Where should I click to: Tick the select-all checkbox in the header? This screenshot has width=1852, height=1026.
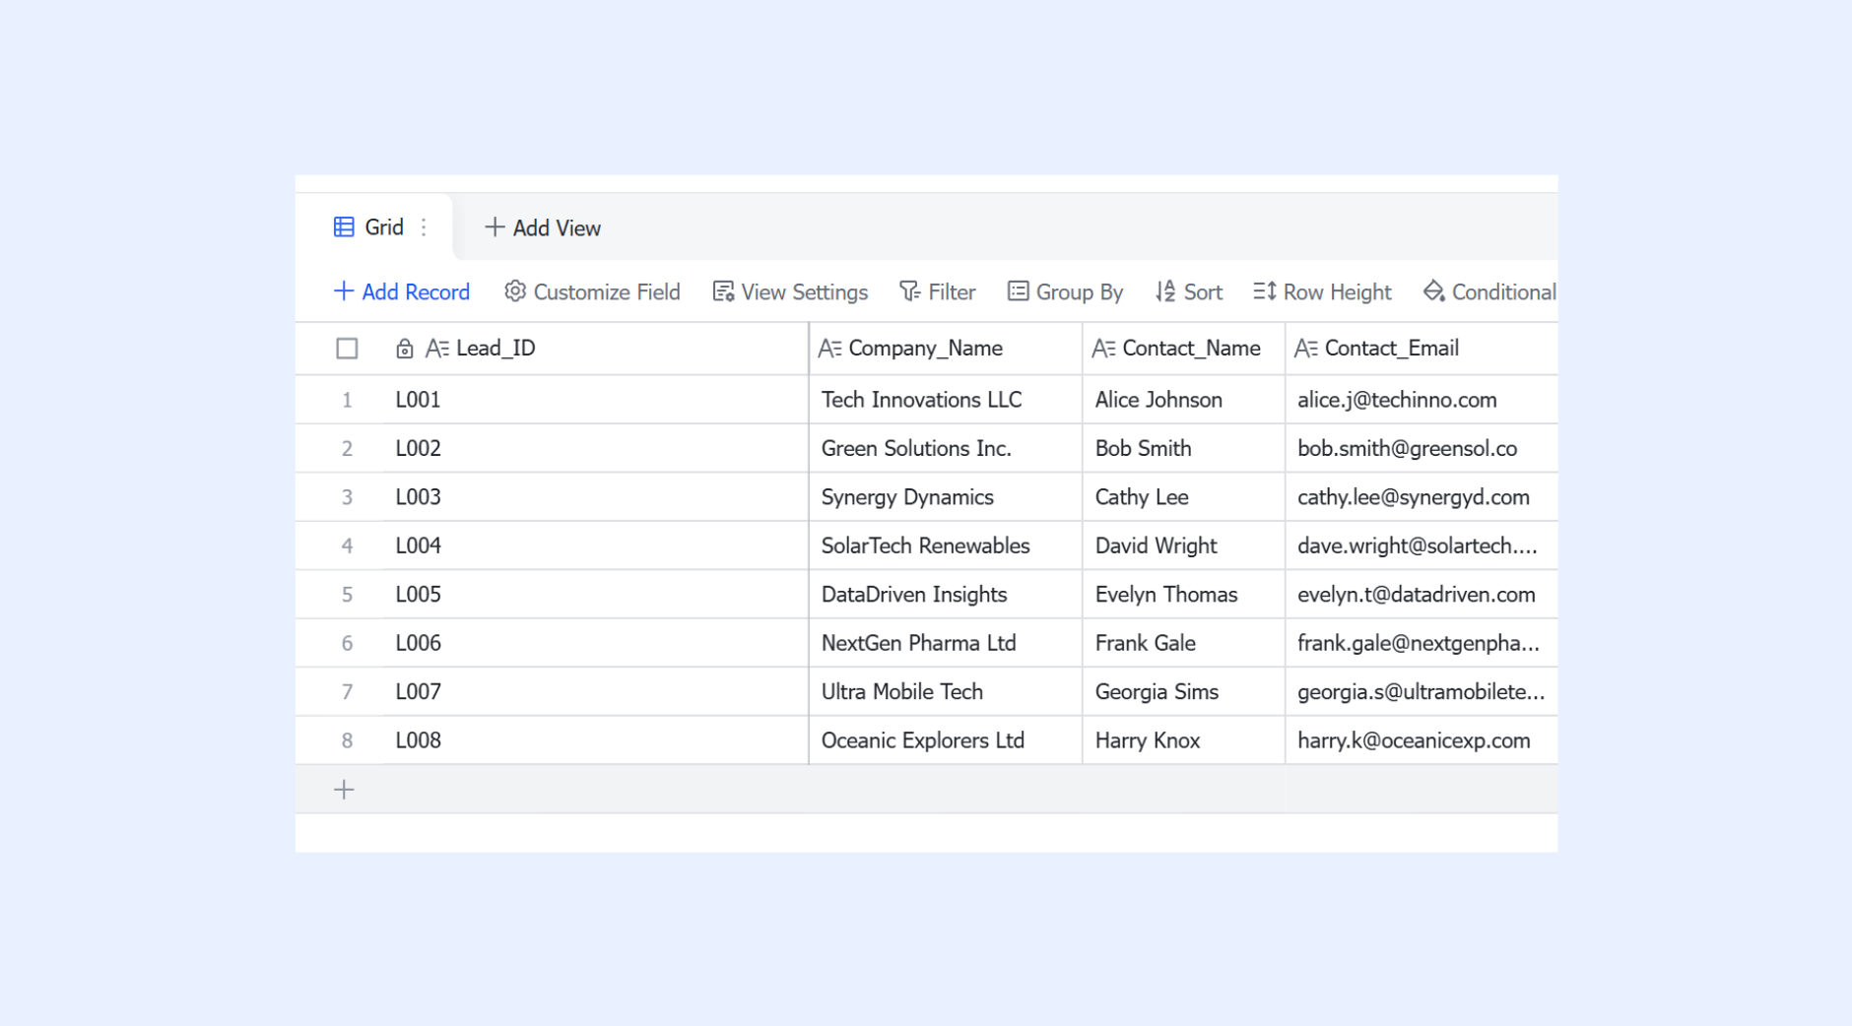point(347,349)
